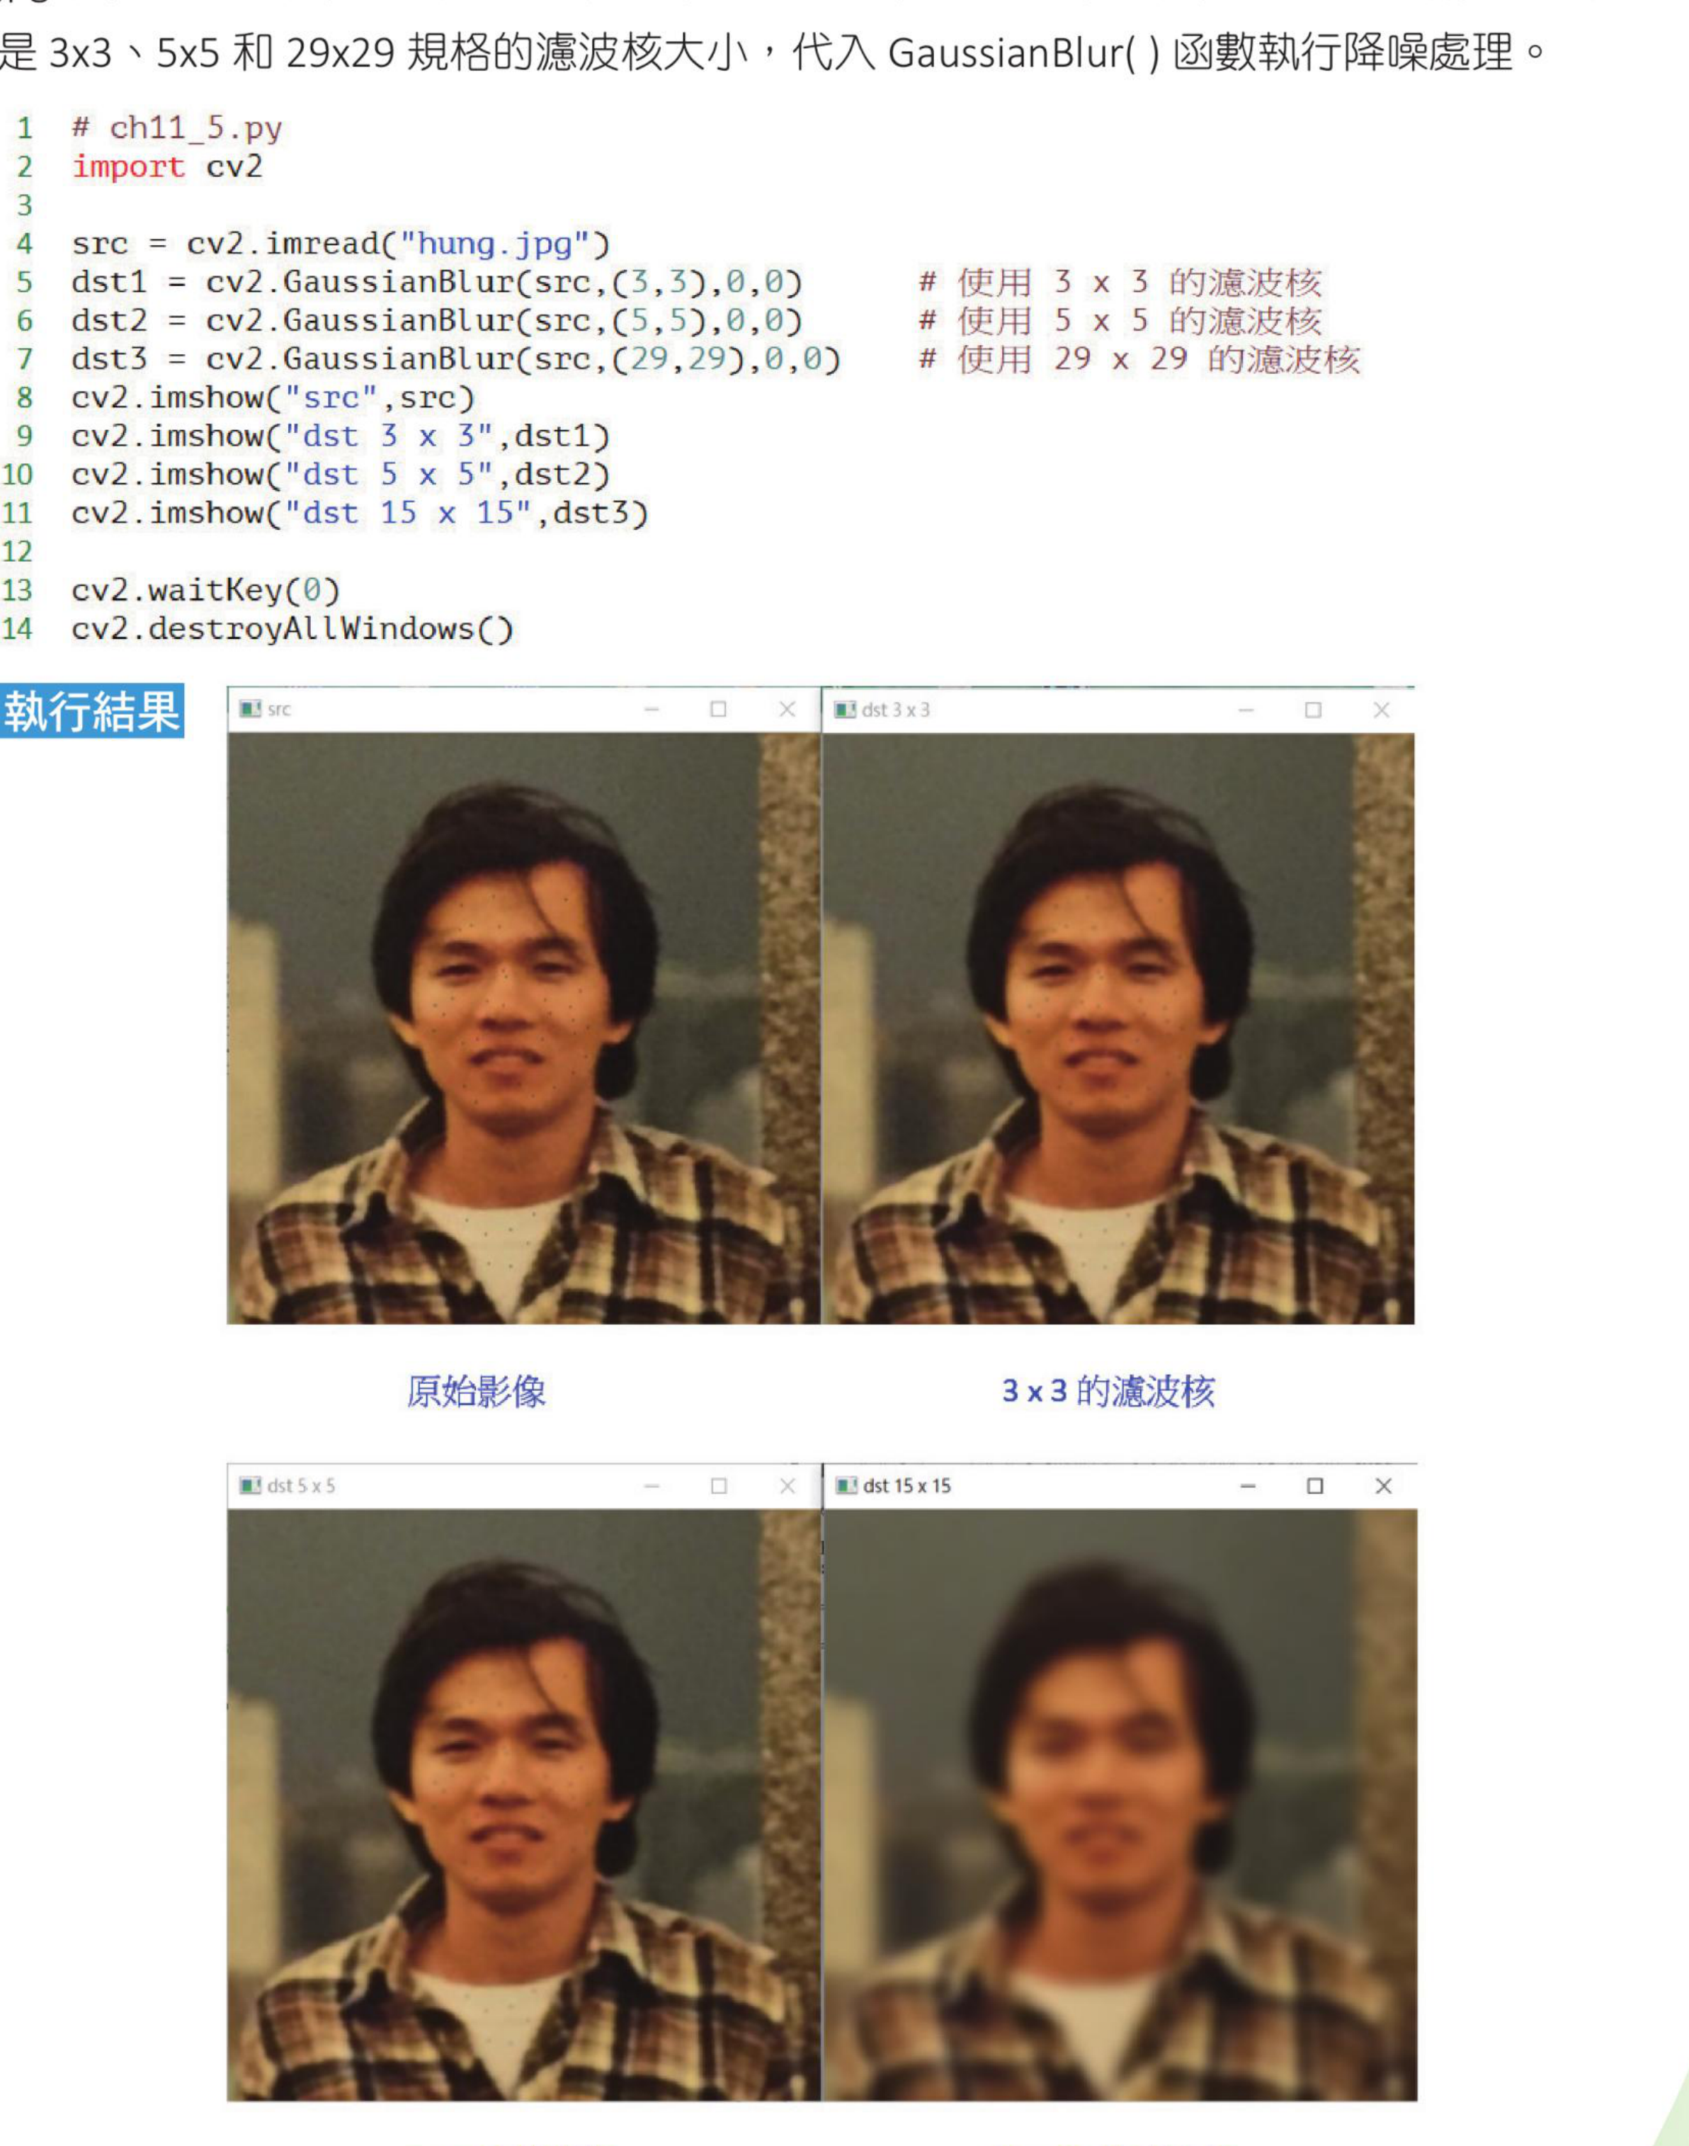Screen dimensions: 1689x2146
Task: Minimize the src window
Action: [652, 710]
